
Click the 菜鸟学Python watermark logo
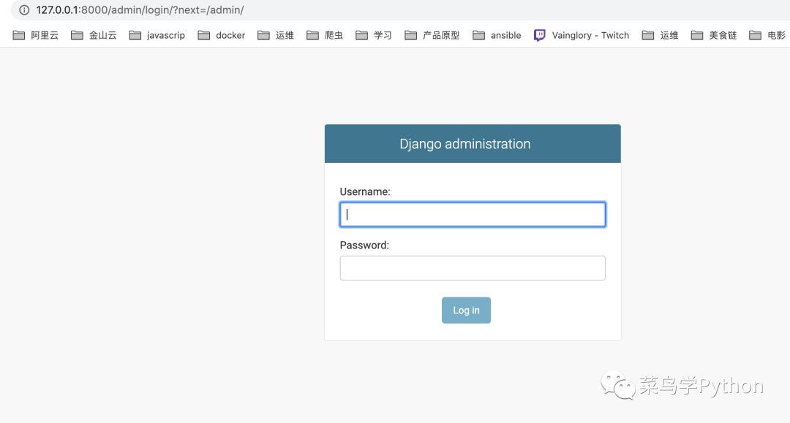click(x=682, y=386)
